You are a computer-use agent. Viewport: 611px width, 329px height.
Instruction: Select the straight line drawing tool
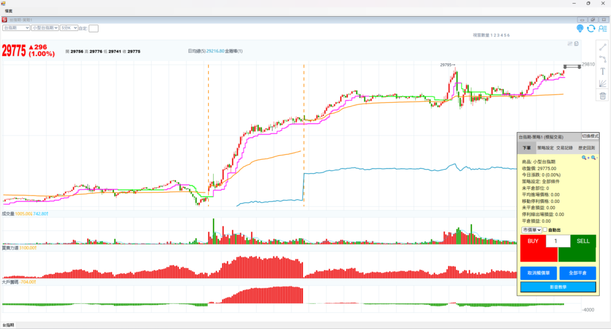click(603, 47)
